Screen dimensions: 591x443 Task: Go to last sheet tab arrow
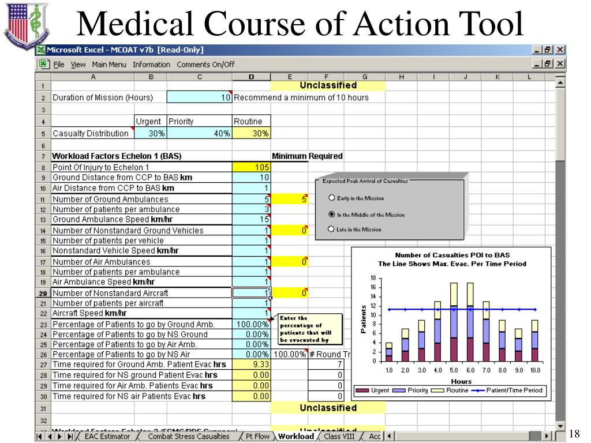click(70, 436)
